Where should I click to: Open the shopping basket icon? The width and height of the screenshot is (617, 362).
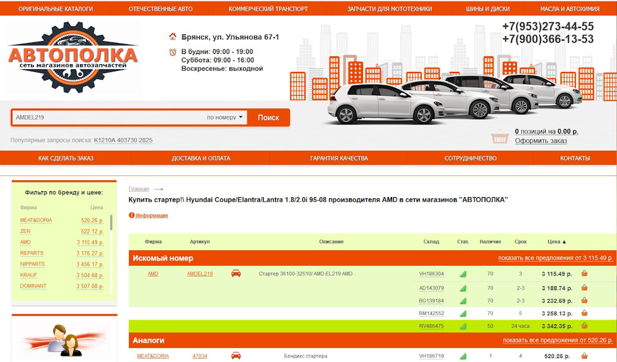click(x=500, y=138)
